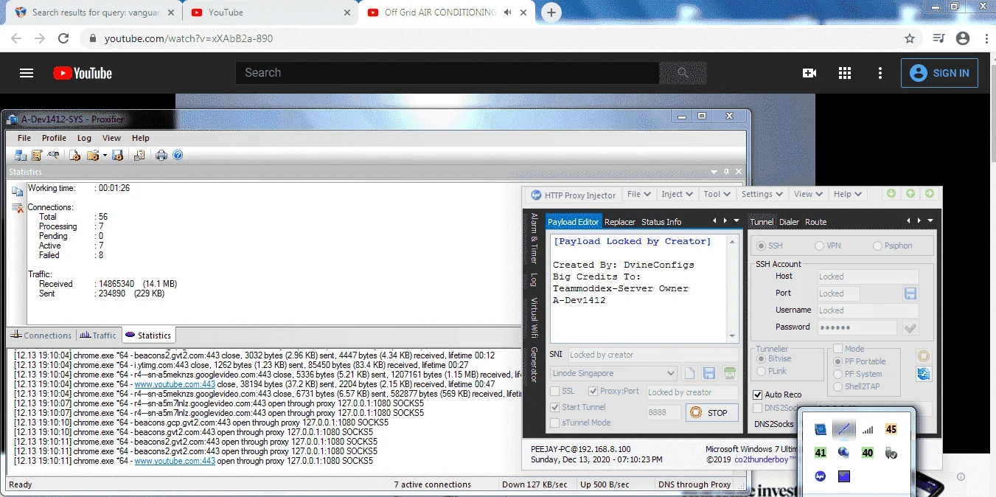Select the PF System mode radio button
The width and height of the screenshot is (996, 497).
pos(837,374)
